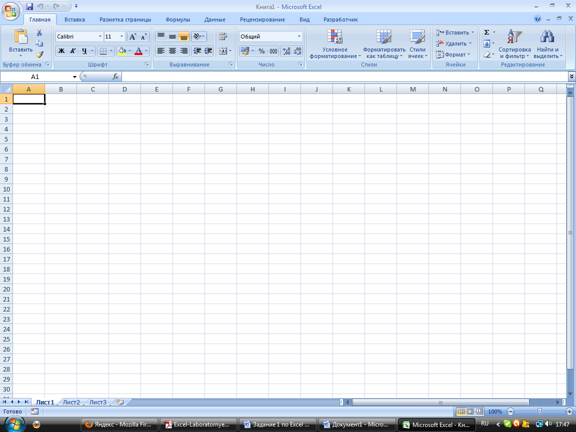
Task: Open Найти и выделить menu
Action: [547, 44]
